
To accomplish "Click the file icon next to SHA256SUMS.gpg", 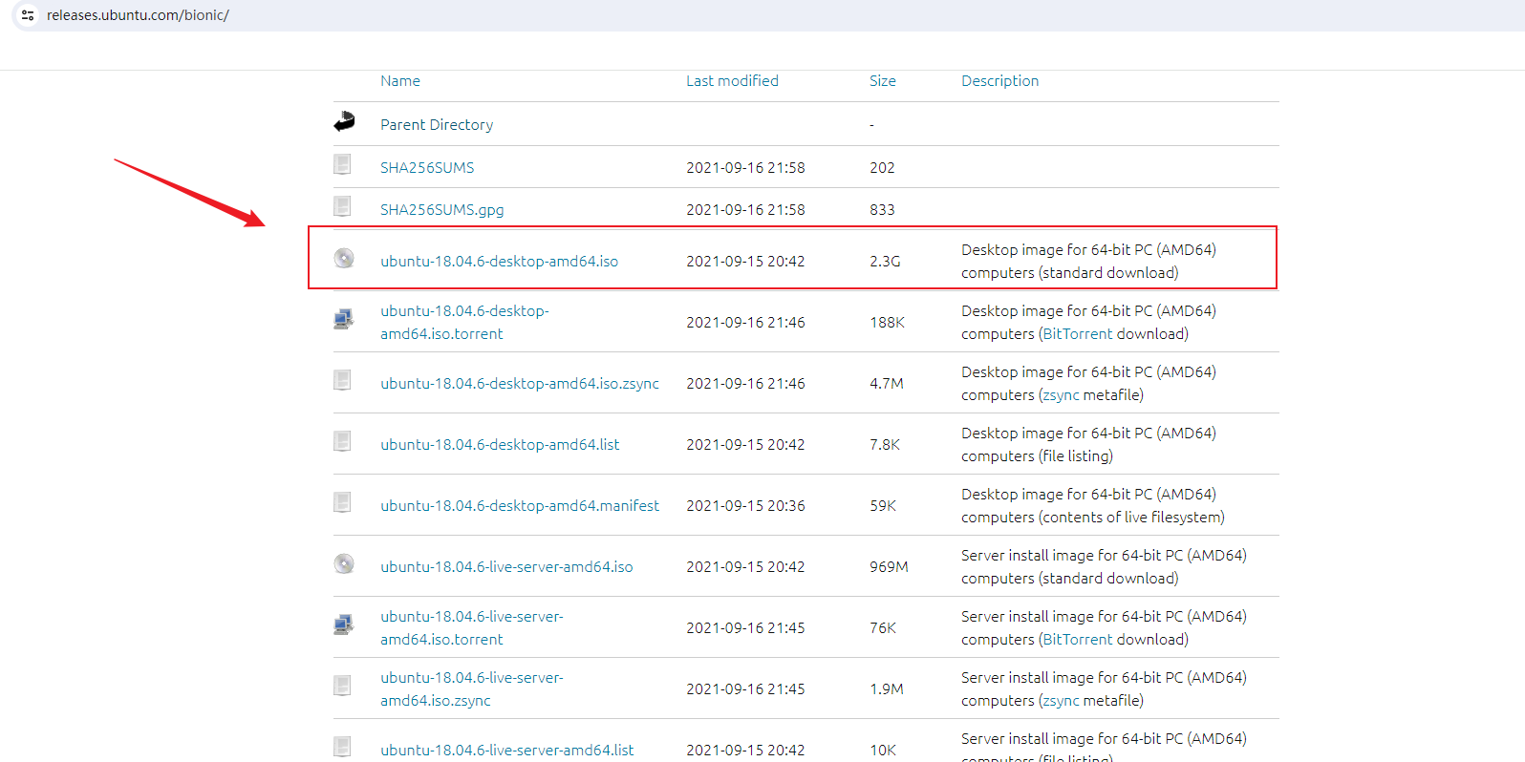I will pos(342,206).
